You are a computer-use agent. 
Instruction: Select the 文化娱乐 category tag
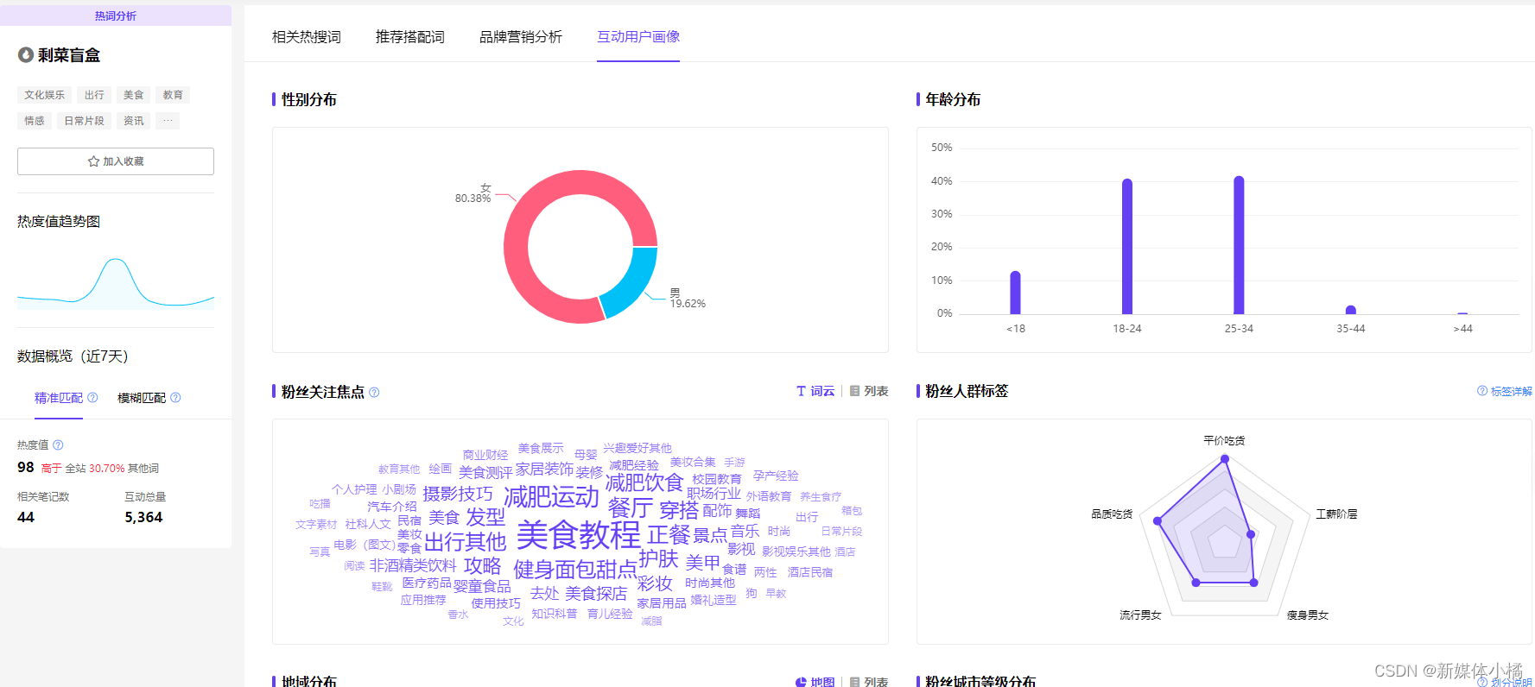point(45,95)
